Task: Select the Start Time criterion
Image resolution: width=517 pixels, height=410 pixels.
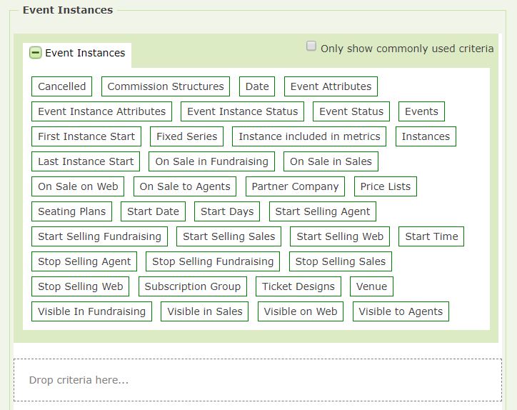Action: (x=431, y=236)
